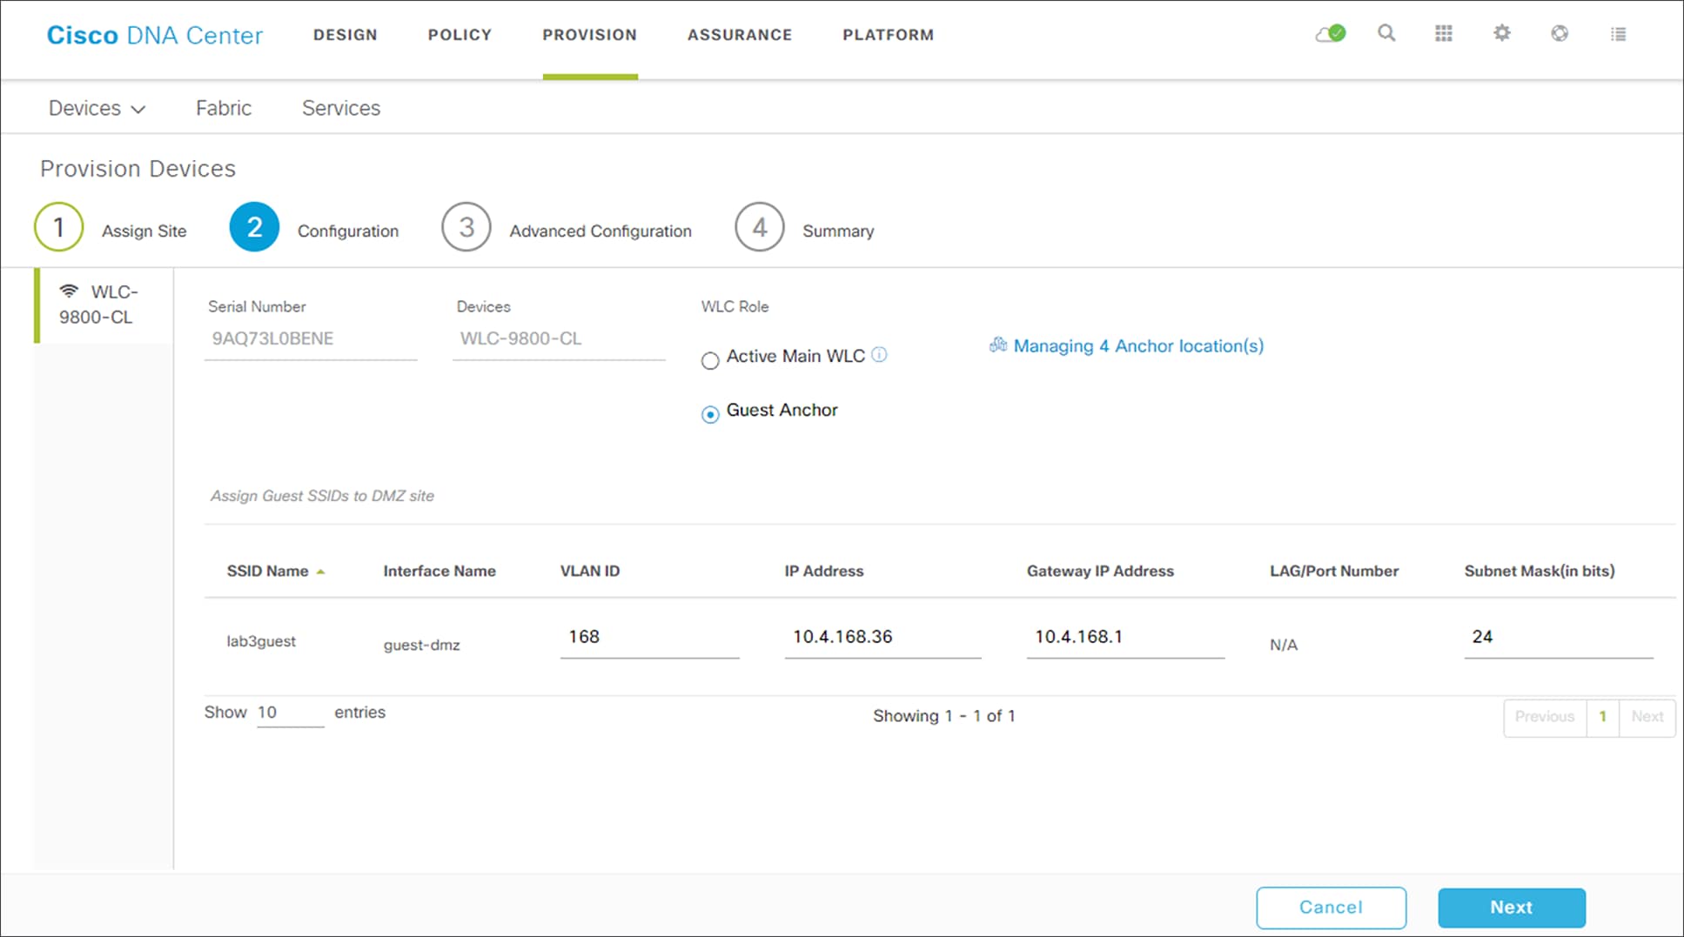
Task: Click the info icon beside Active Main WLC
Action: [x=879, y=354]
